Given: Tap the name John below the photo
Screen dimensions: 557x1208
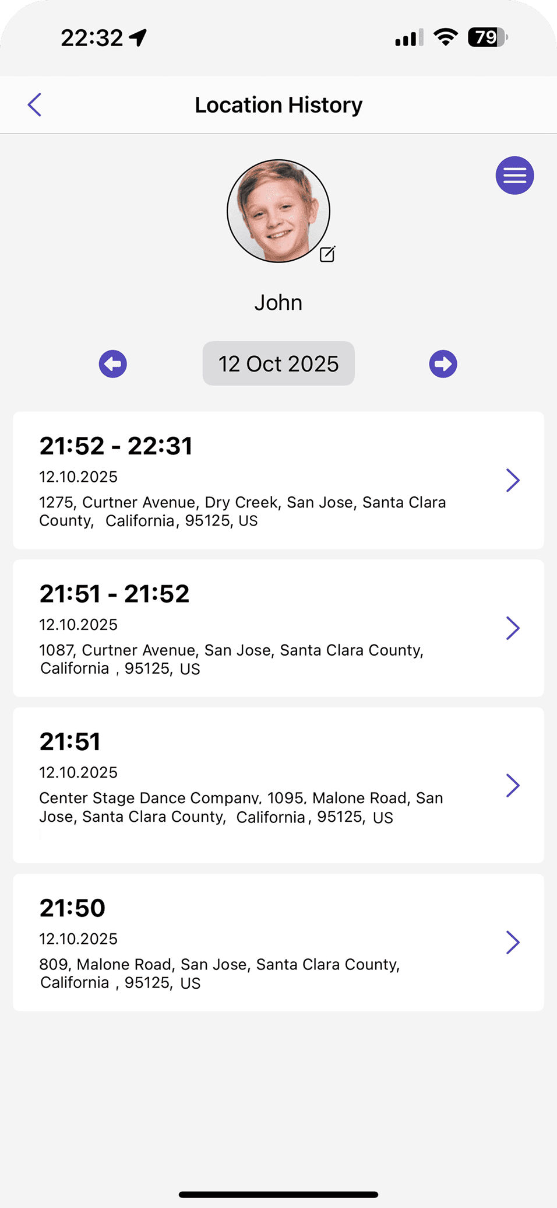Looking at the screenshot, I should click(278, 303).
